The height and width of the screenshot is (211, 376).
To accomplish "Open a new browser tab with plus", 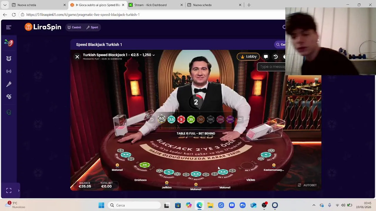I will 249,5.
